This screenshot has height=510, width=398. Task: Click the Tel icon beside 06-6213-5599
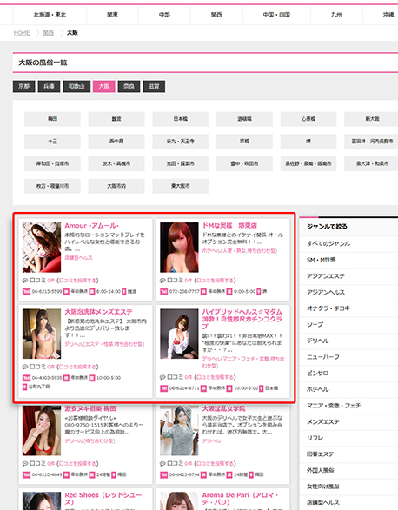pos(26,292)
